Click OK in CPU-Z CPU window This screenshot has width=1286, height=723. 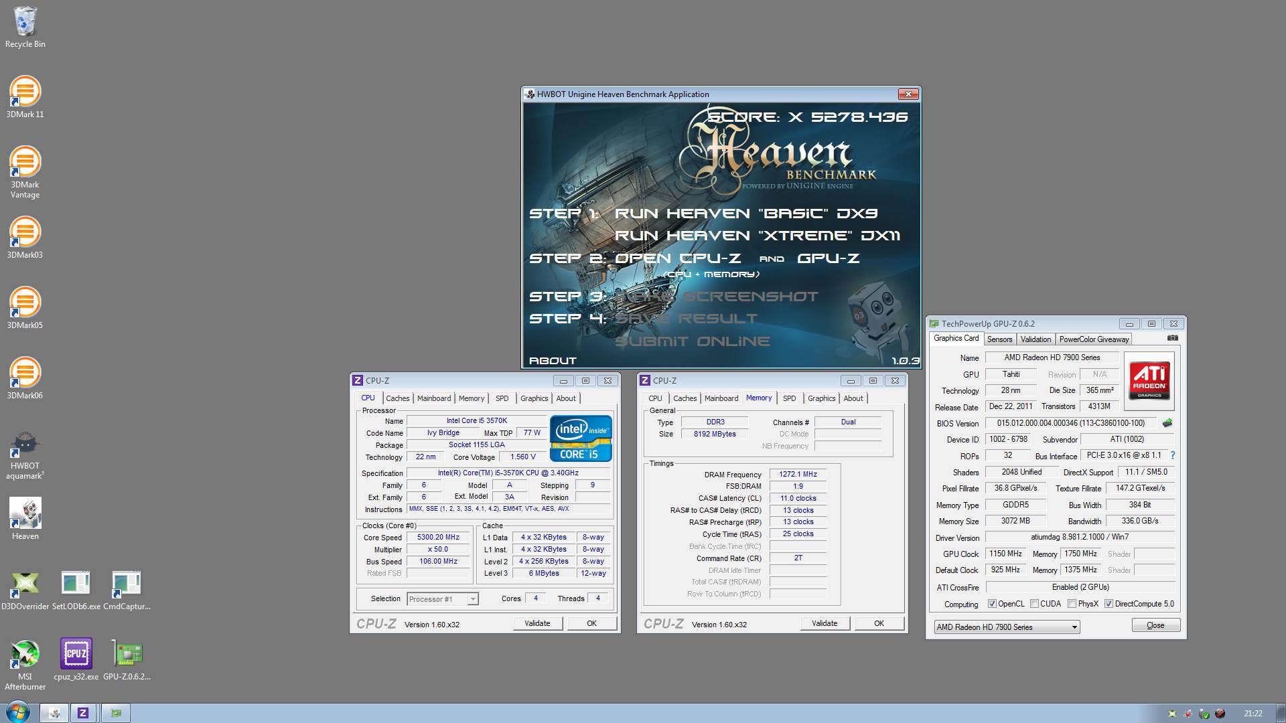click(591, 623)
